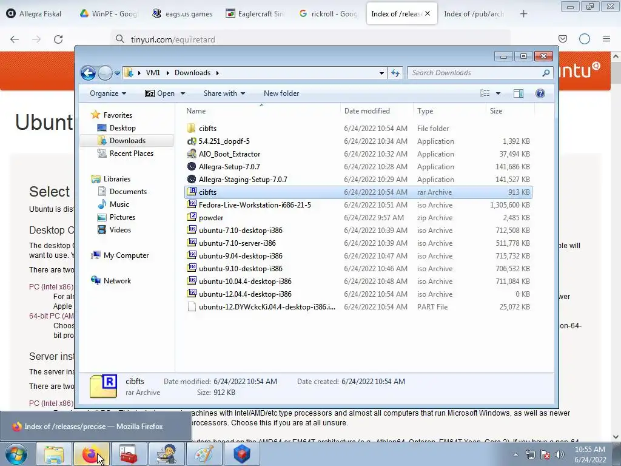The image size is (621, 466).
Task: Click the magnifier icon in Search Downloads
Action: (546, 73)
